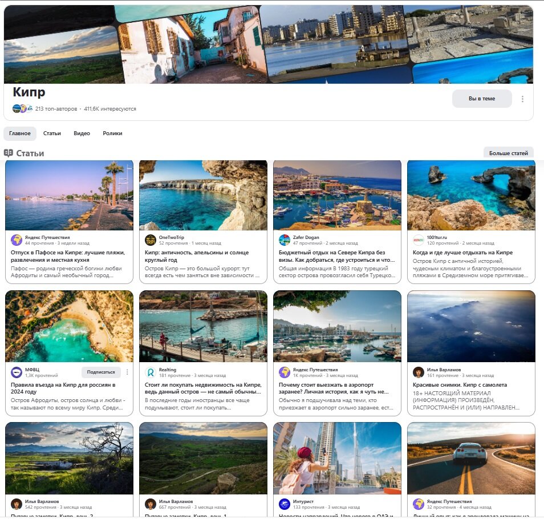
Task: Click the Realting channel logo
Action: [x=150, y=372]
